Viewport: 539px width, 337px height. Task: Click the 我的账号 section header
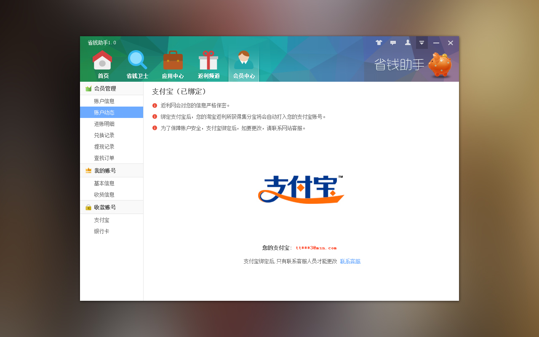pos(112,171)
